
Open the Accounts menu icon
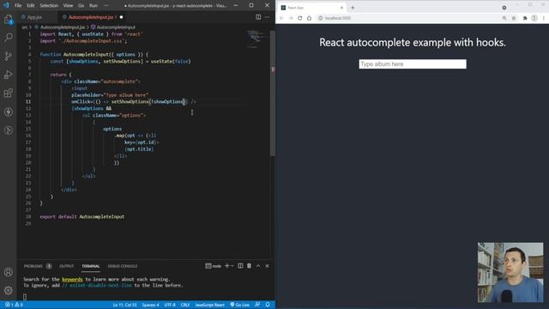point(9,272)
